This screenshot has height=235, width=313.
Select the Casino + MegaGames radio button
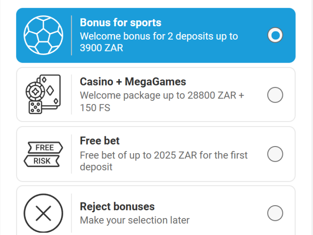275,95
